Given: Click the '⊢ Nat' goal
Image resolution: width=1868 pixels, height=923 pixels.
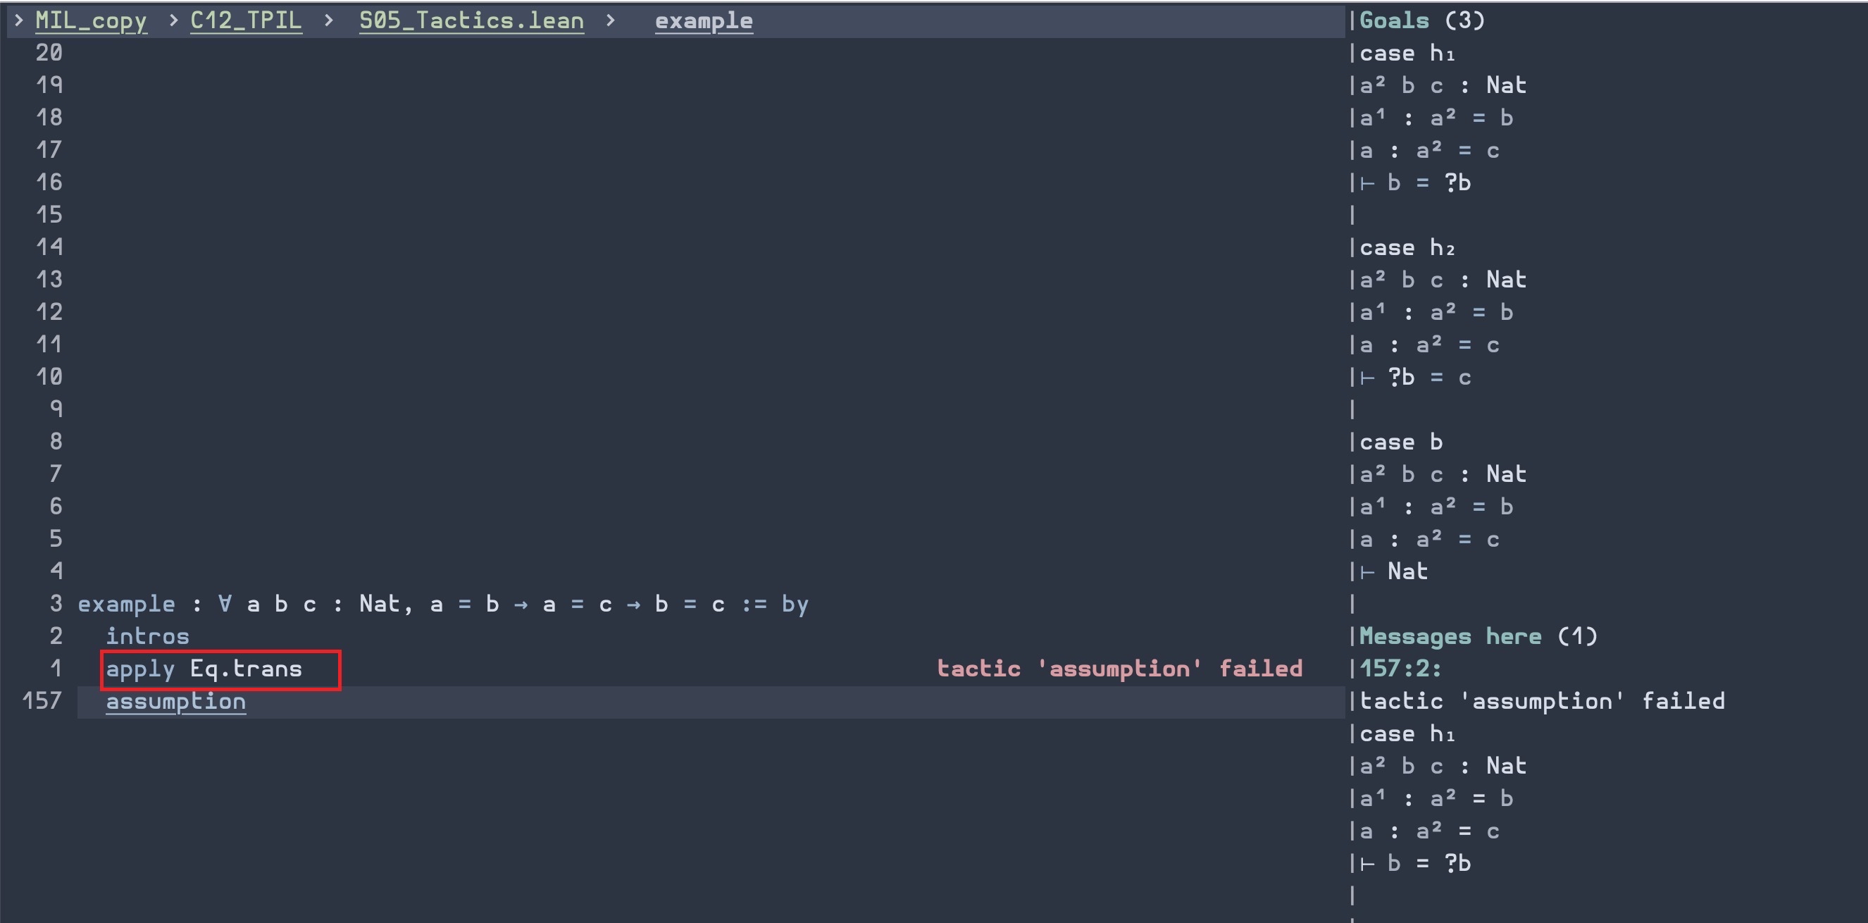Looking at the screenshot, I should pos(1393,572).
